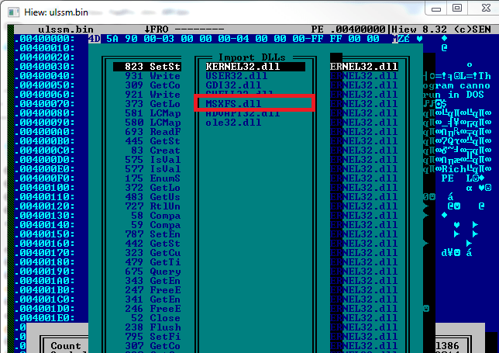
Task: Select import row 795 SetFi
Action: coord(153,337)
